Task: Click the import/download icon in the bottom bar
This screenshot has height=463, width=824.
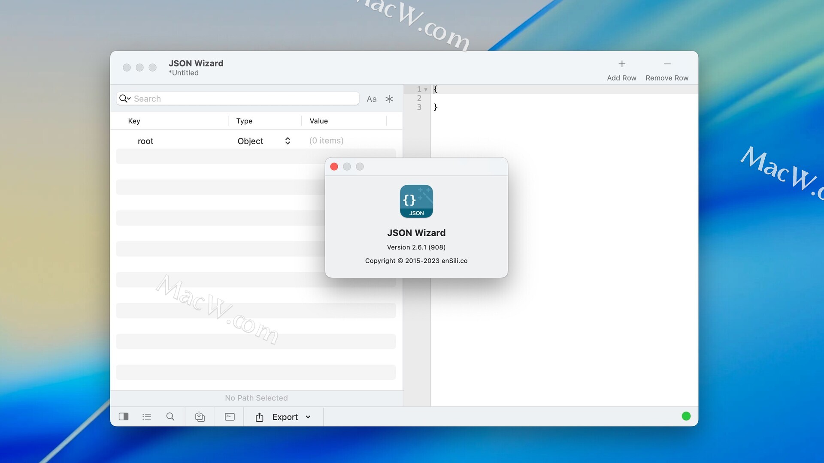Action: (x=200, y=417)
